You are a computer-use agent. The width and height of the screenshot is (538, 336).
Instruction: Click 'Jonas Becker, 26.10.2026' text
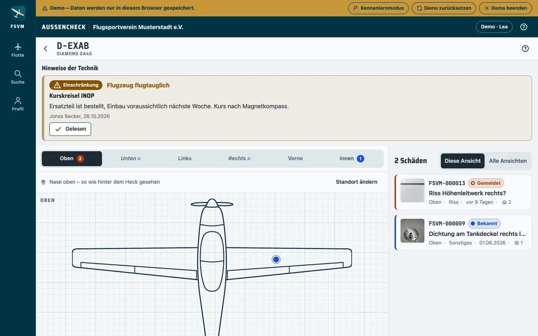pos(80,116)
